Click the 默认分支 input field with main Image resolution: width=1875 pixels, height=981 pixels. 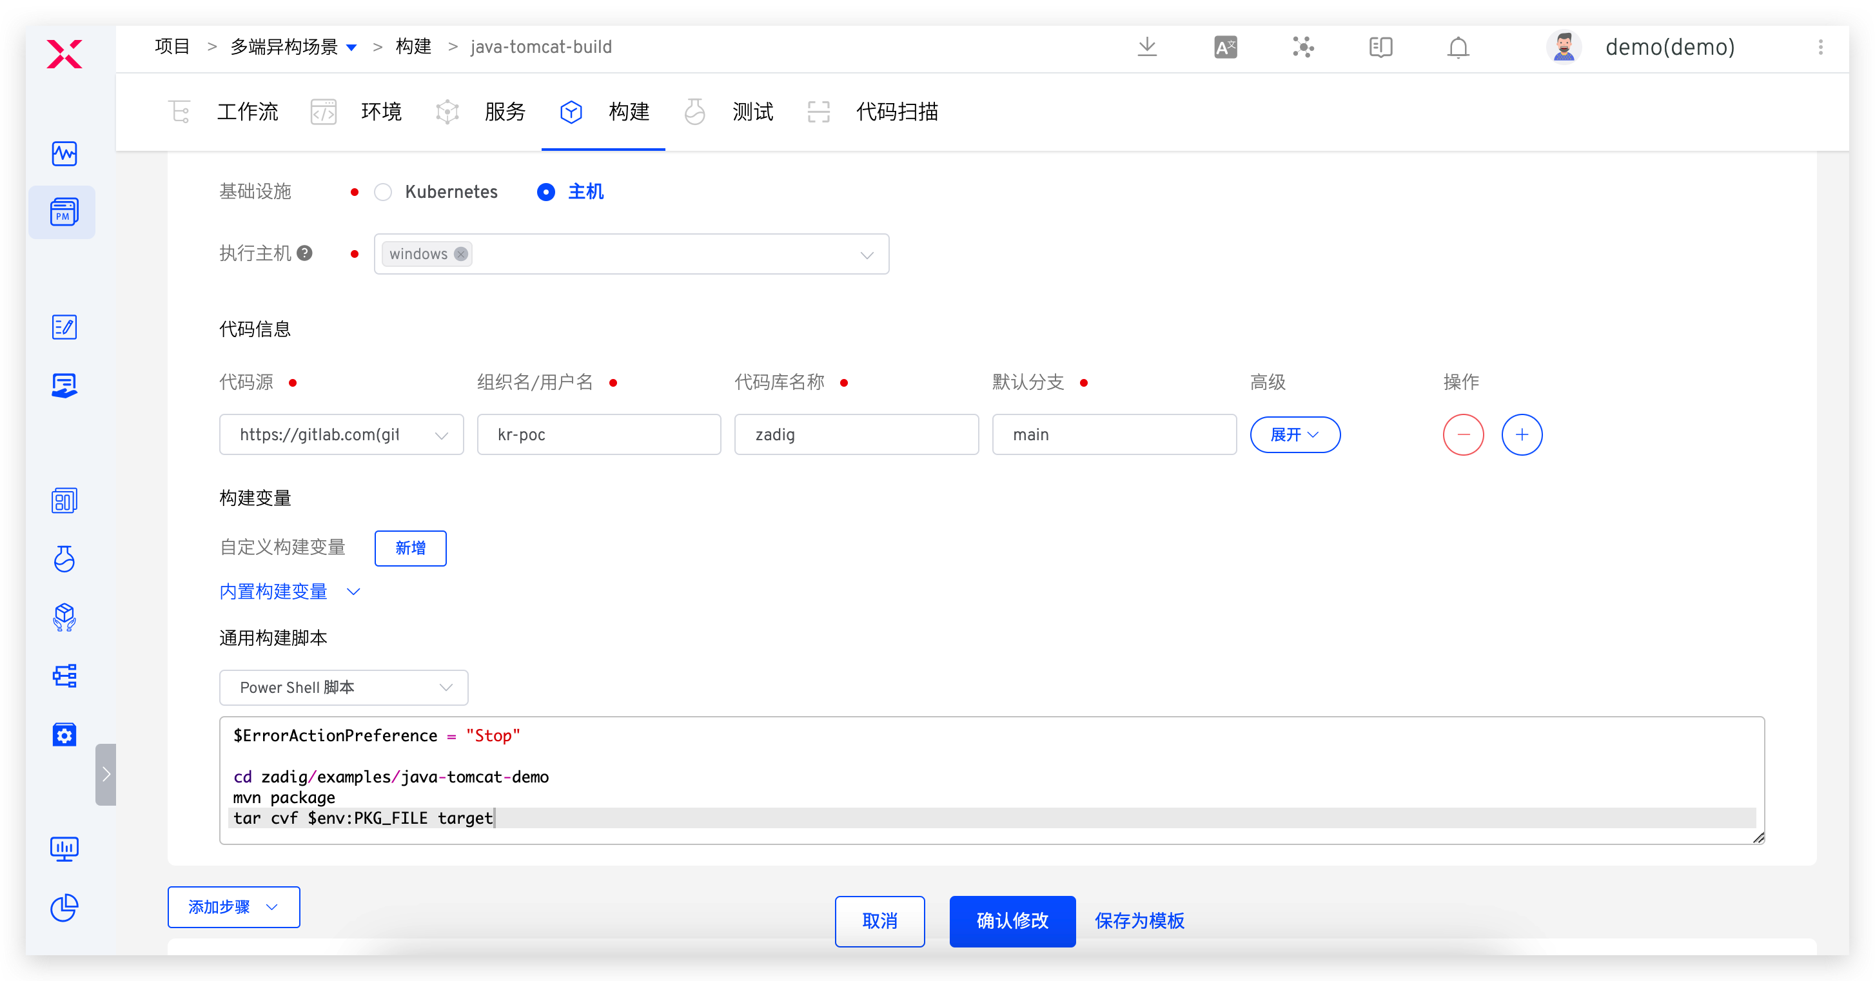(x=1114, y=434)
